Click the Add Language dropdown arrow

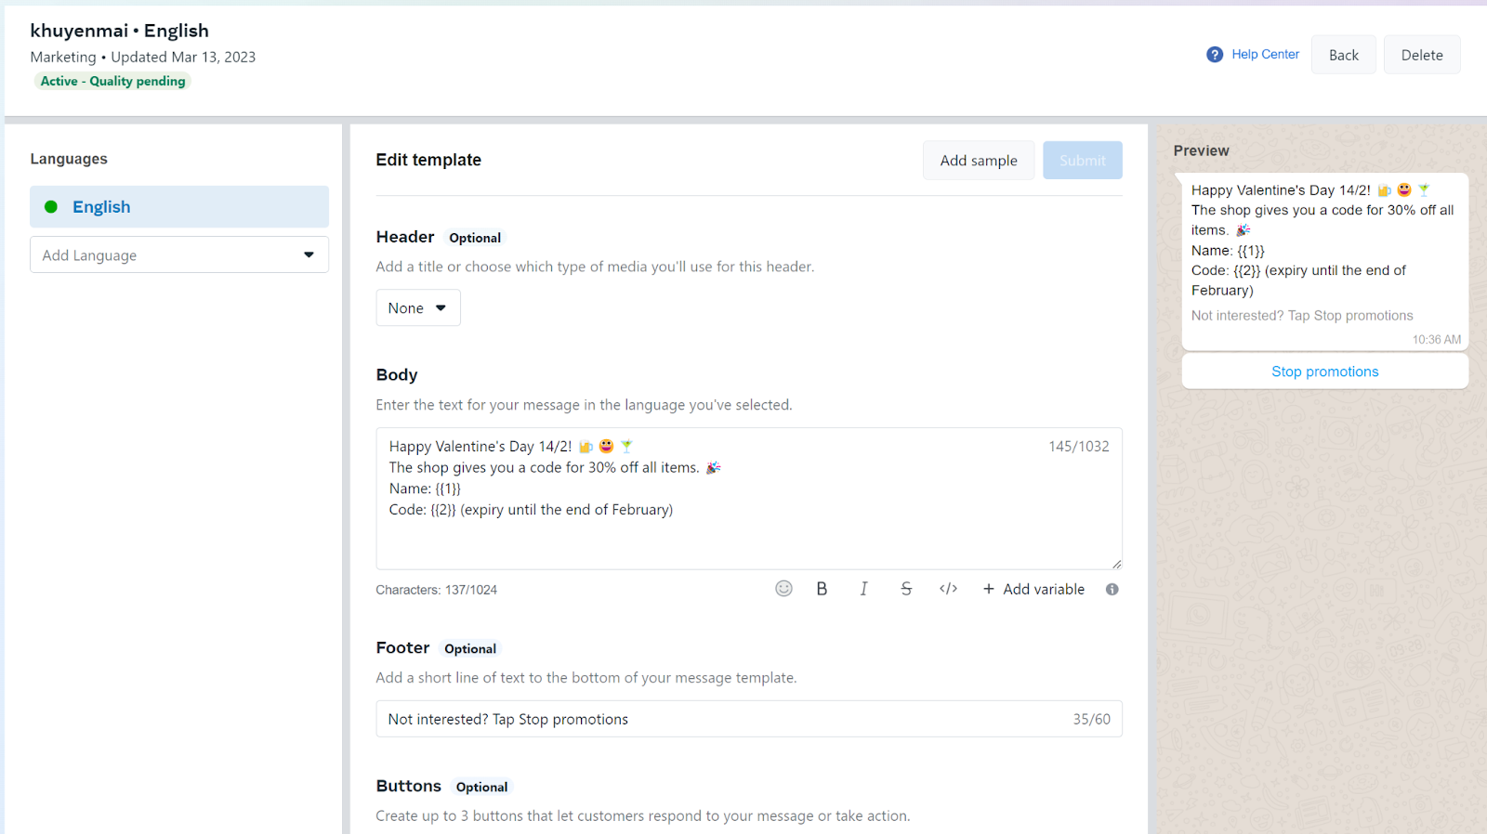(x=309, y=254)
